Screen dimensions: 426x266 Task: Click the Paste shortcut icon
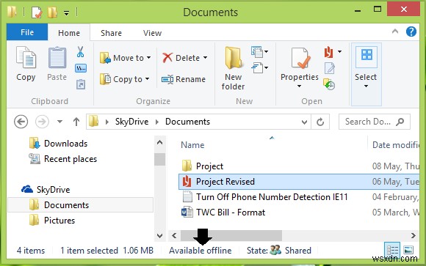tap(81, 84)
